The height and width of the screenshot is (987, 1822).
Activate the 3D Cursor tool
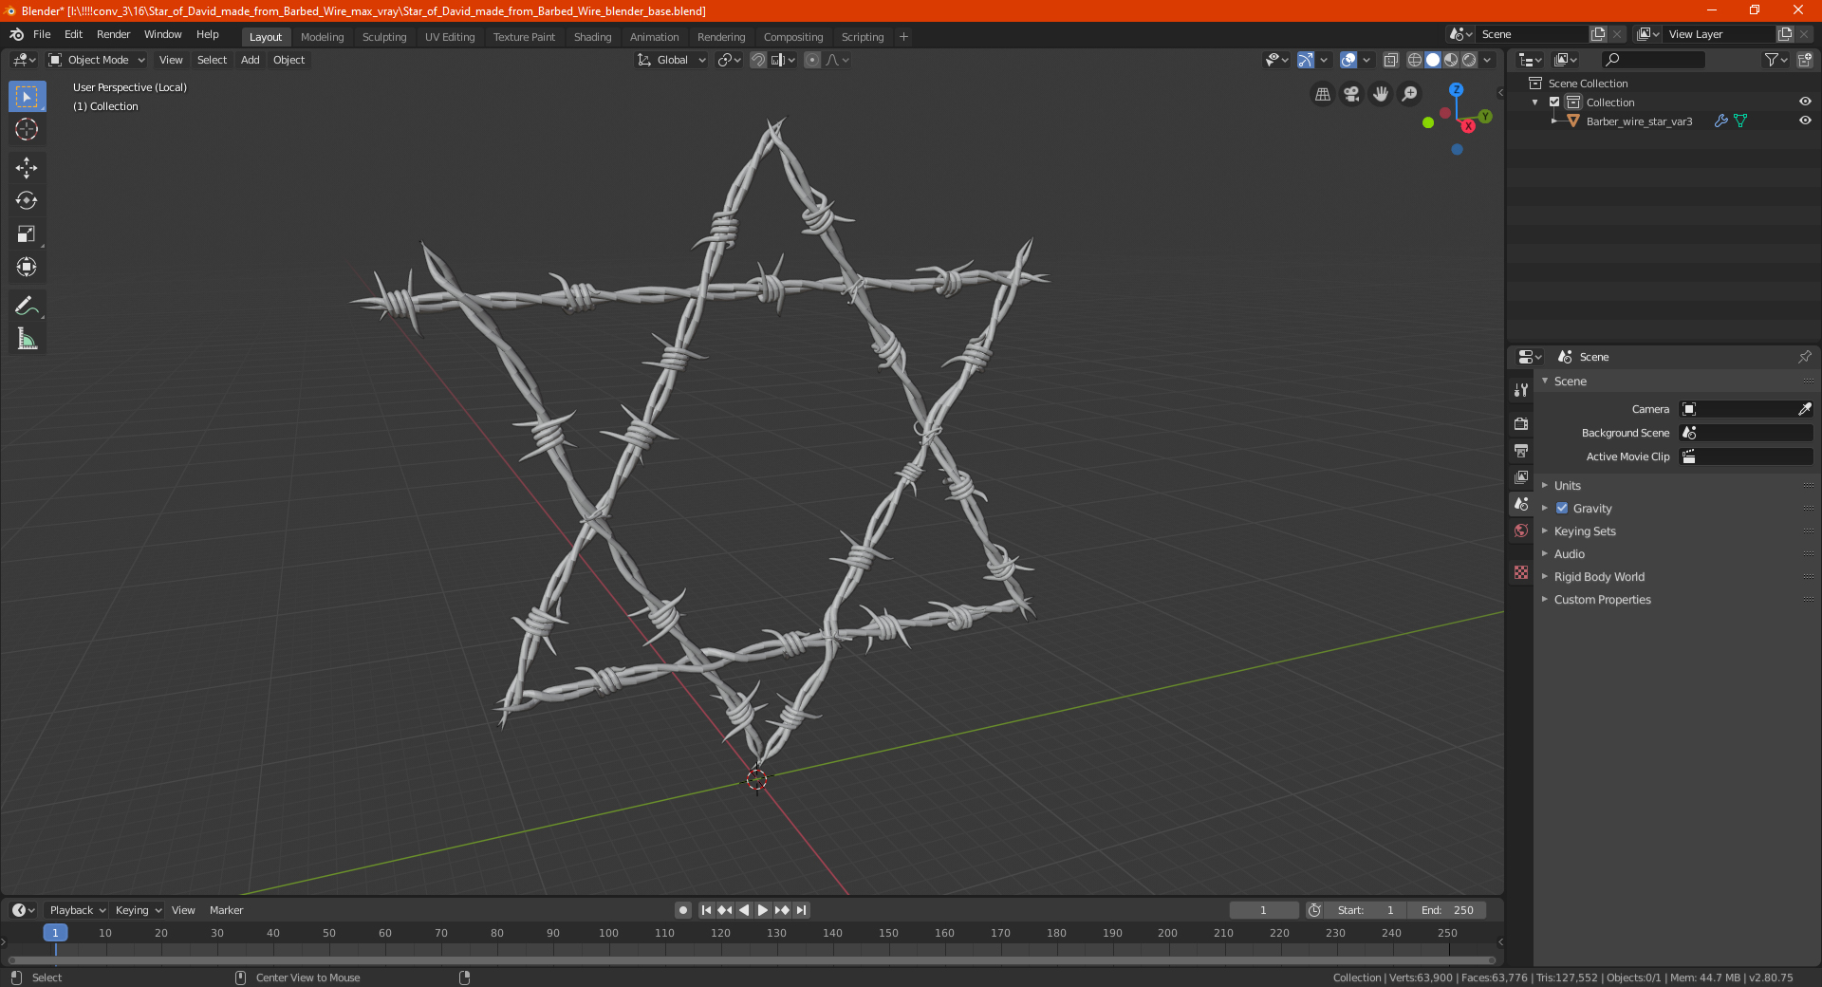27,129
